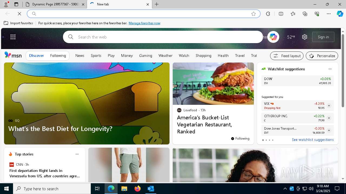Viewport: 346px width, 194px height.
Task: Open the Settings and more menu
Action: pos(329,14)
